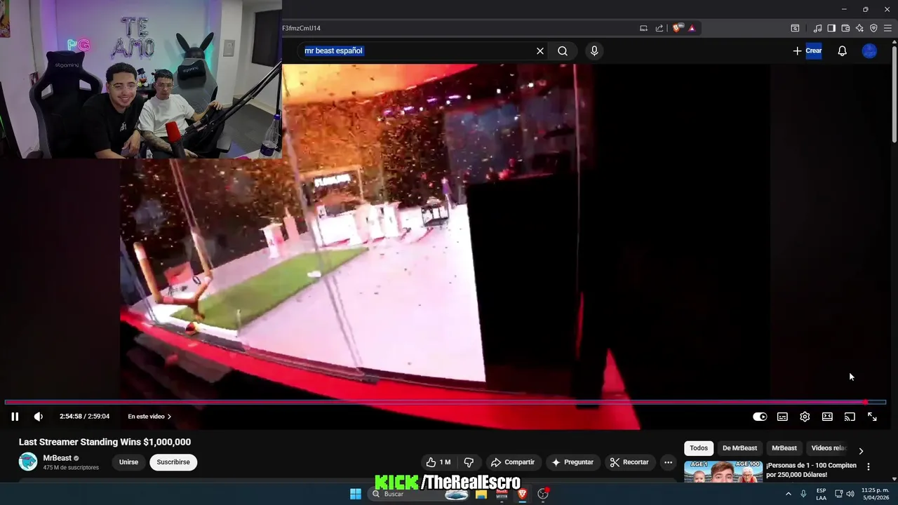Open Brave Shields lion icon
898x505 pixels.
pos(676,28)
